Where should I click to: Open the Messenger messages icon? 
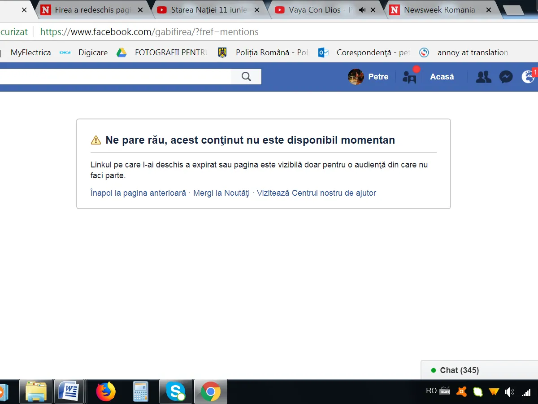(506, 77)
